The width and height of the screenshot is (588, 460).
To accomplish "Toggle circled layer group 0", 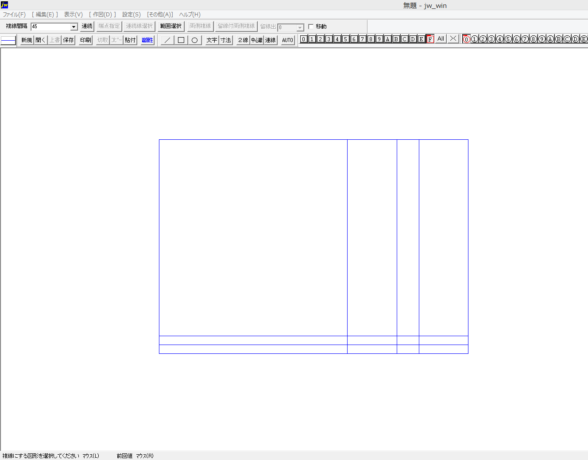I will [466, 39].
